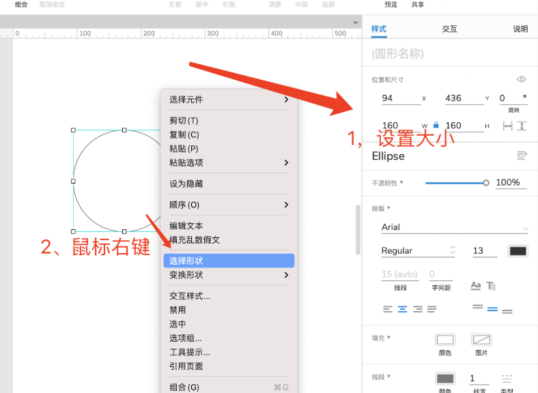This screenshot has width=538, height=393.
Task: Choose 选项组... in context menu
Action: coord(229,338)
